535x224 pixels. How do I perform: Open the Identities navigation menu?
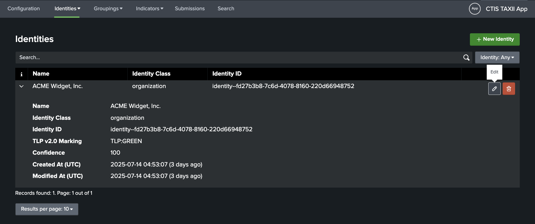click(x=67, y=9)
